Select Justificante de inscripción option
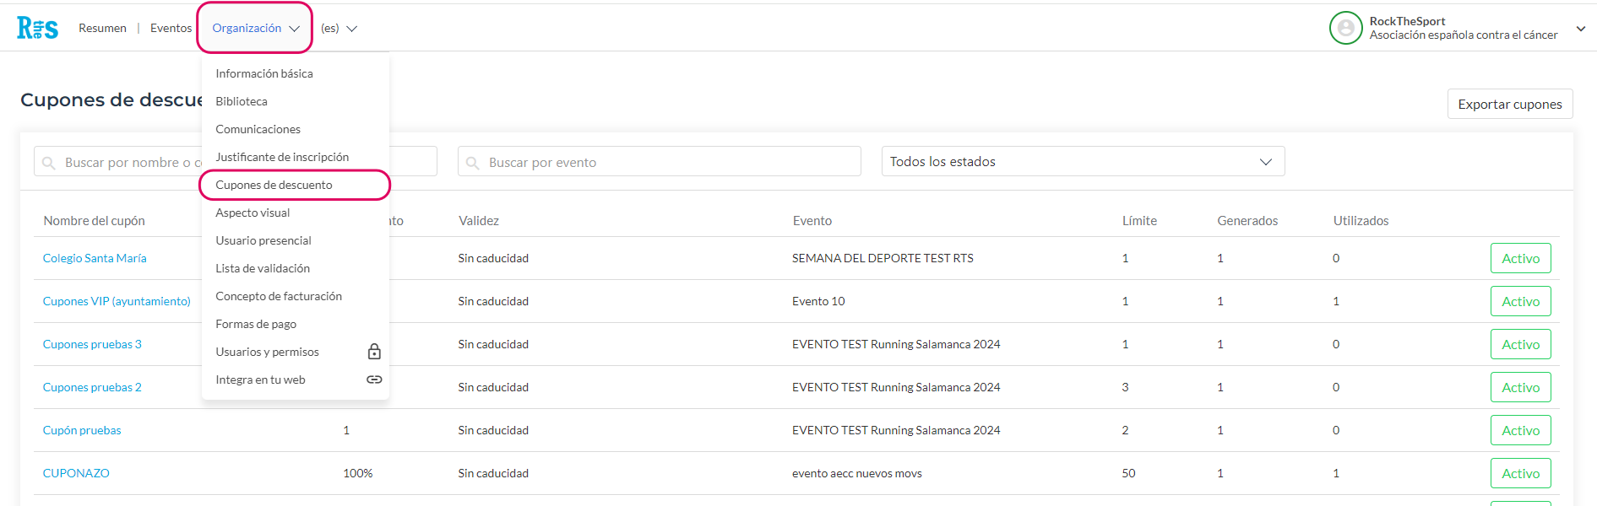This screenshot has width=1597, height=506. pyautogui.click(x=282, y=157)
